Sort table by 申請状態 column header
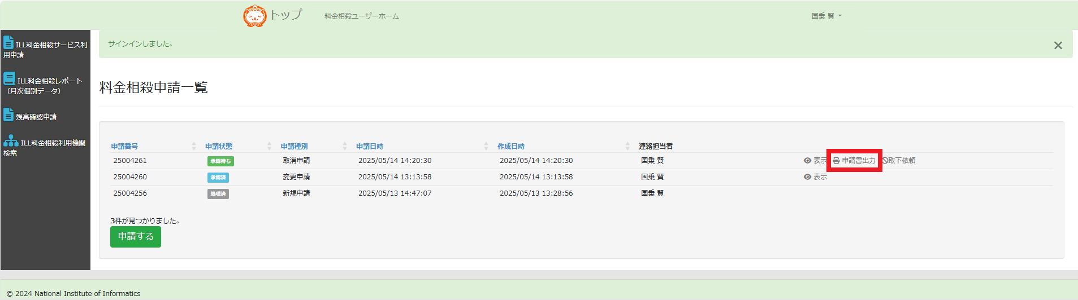This screenshot has height=300, width=1078. [219, 146]
